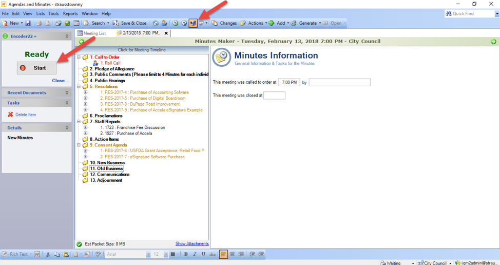Click the iqm2admin user globe status icon

(458, 263)
